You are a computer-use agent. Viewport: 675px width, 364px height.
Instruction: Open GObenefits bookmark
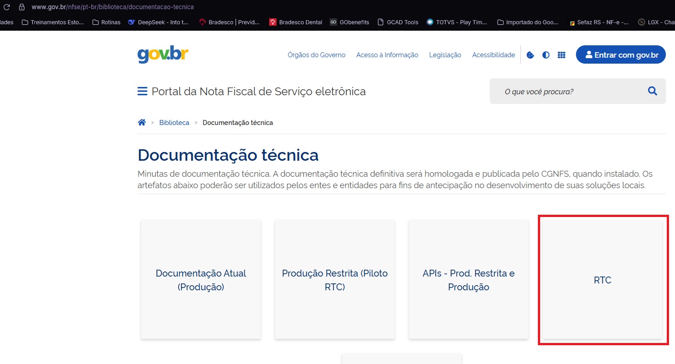349,22
